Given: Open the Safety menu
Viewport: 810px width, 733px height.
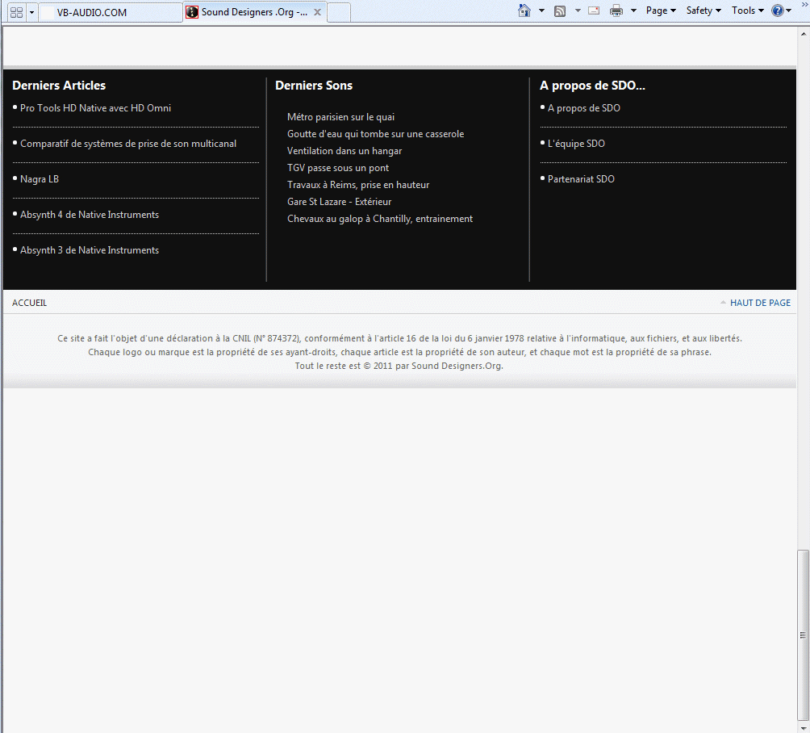Looking at the screenshot, I should coord(704,10).
